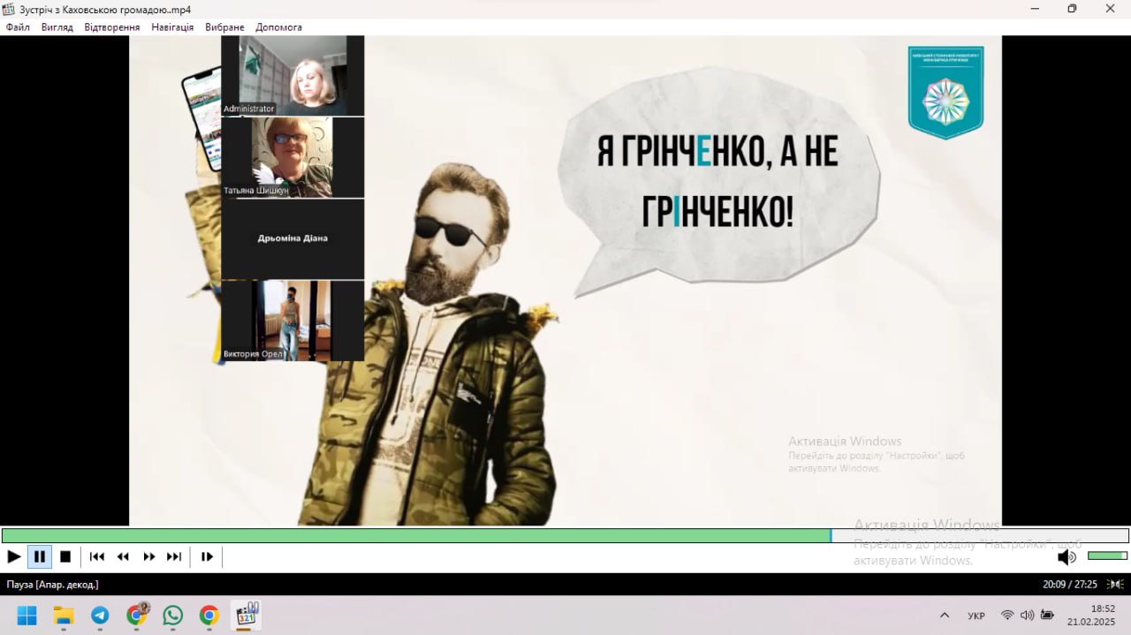Stop the video playback
Image resolution: width=1131 pixels, height=635 pixels.
[65, 556]
